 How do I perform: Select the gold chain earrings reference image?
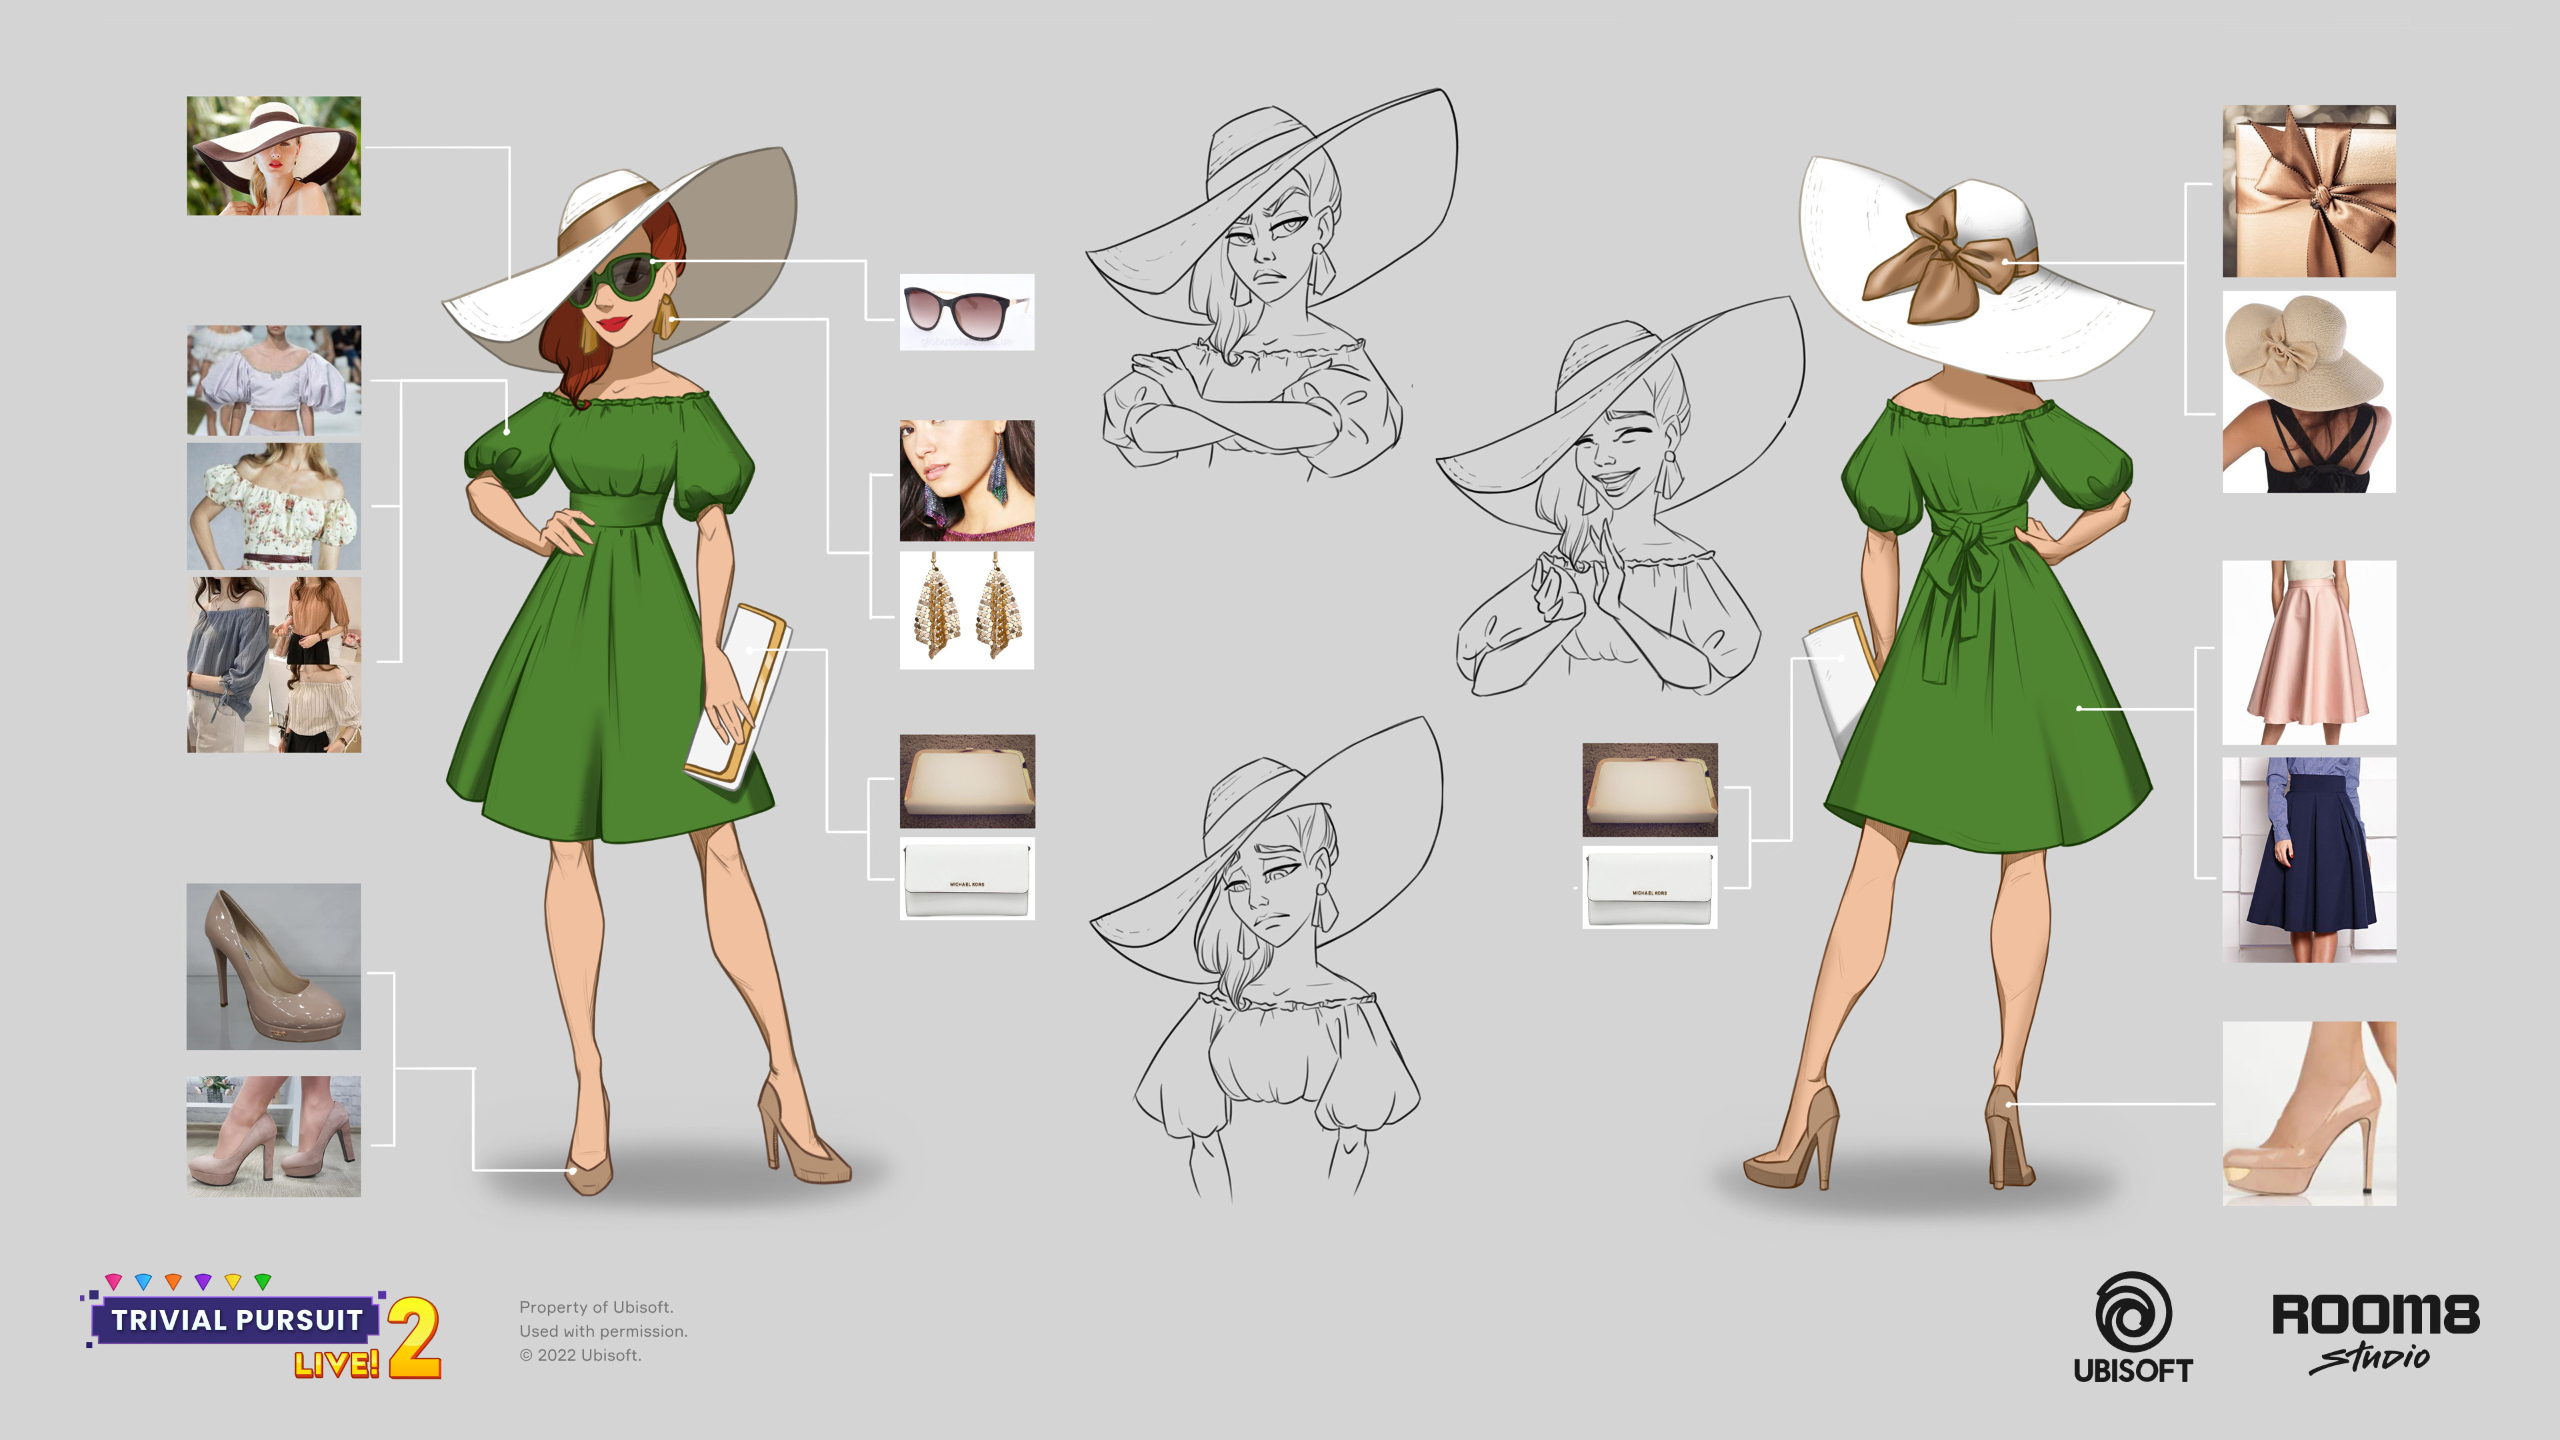tap(967, 610)
